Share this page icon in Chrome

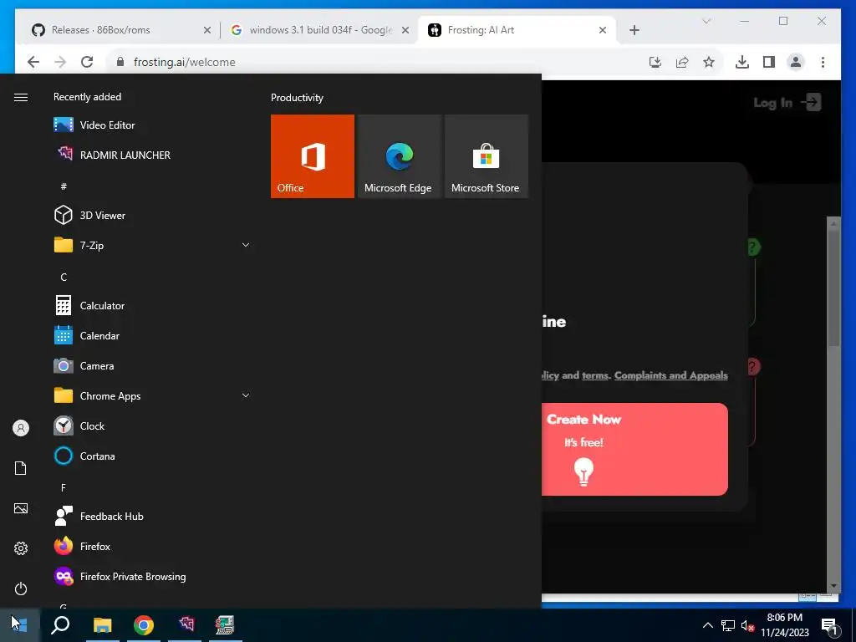point(682,62)
